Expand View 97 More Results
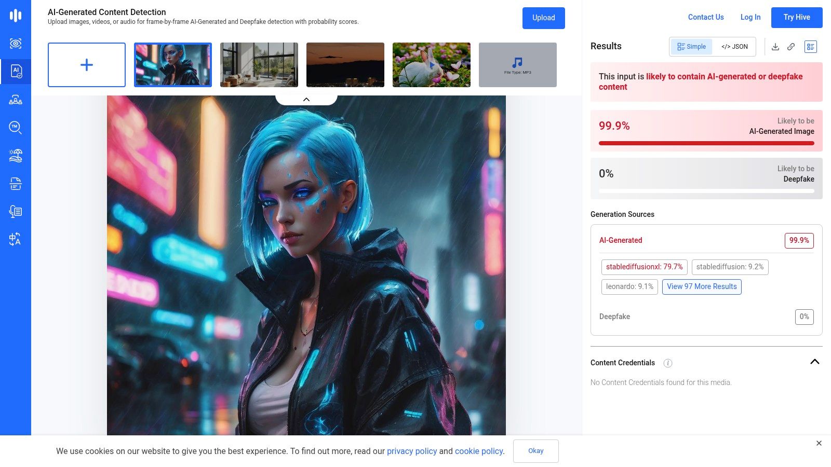 [x=702, y=287]
